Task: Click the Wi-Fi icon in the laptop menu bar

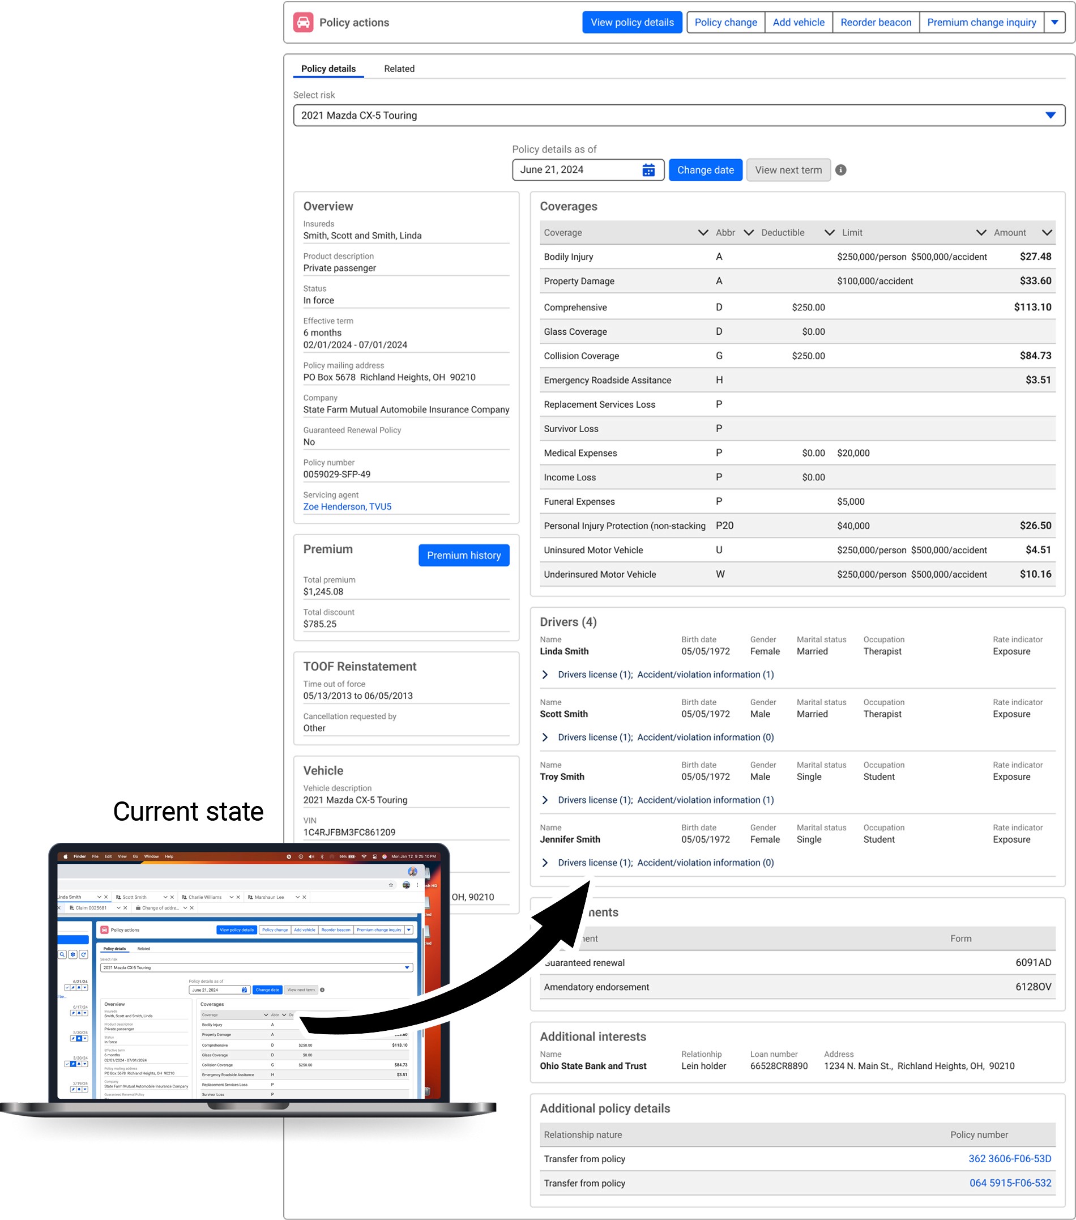Action: pos(364,856)
